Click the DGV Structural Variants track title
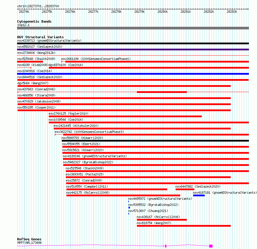Viewport: 257px width, 249px height. [40, 37]
